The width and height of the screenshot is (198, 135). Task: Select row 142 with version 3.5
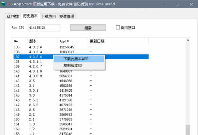(x=81, y=81)
